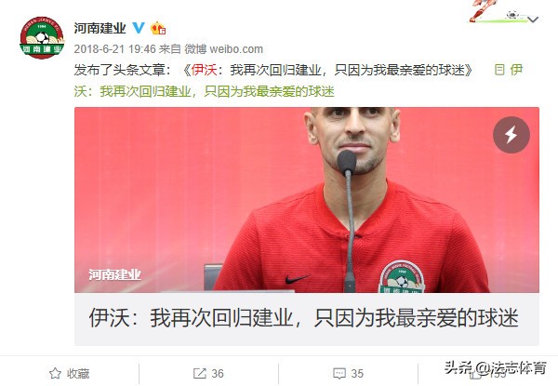Click the lightning bolt quick-read icon

tap(511, 135)
